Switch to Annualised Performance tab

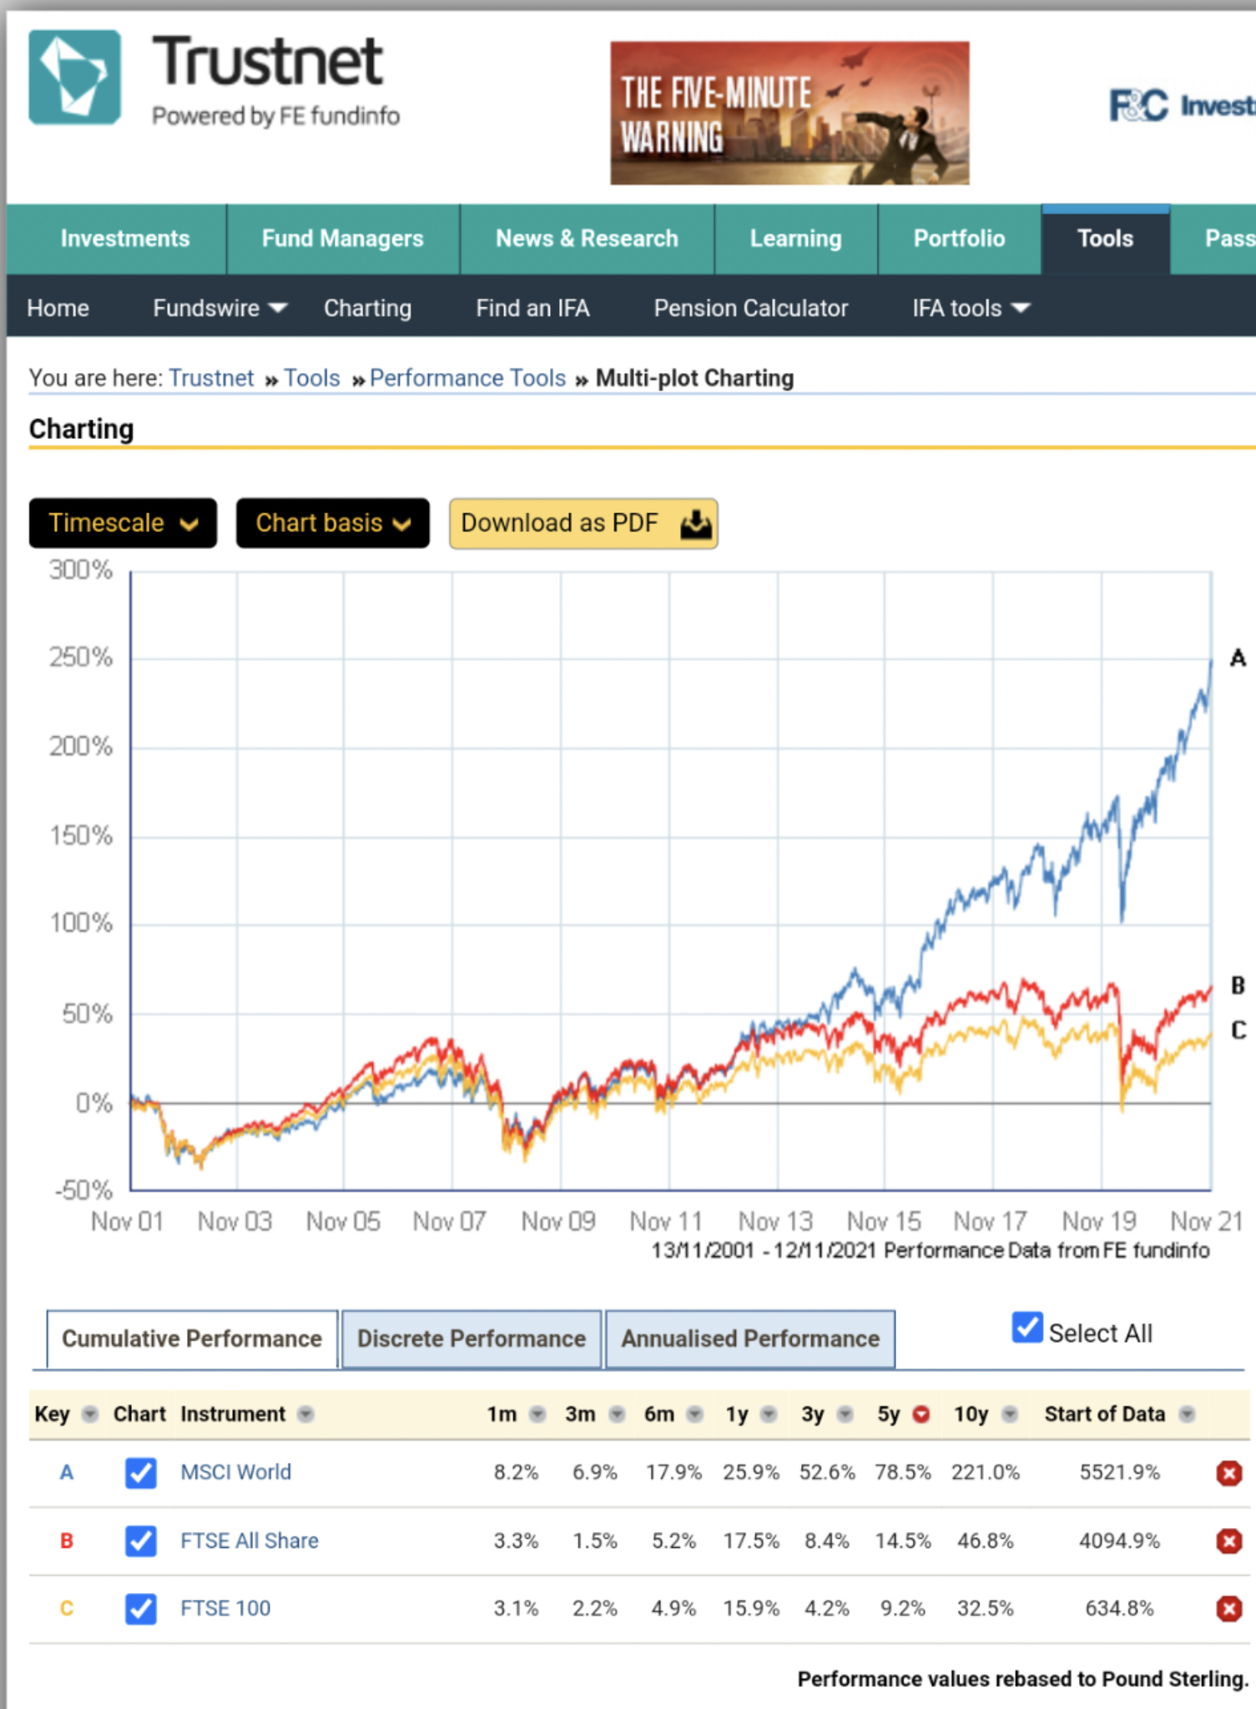click(x=750, y=1338)
